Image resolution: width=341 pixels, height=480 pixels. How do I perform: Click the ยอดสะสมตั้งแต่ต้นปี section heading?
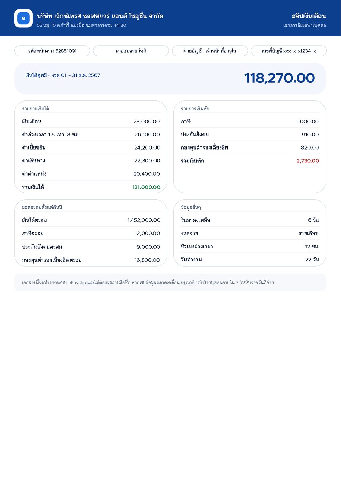(x=42, y=207)
